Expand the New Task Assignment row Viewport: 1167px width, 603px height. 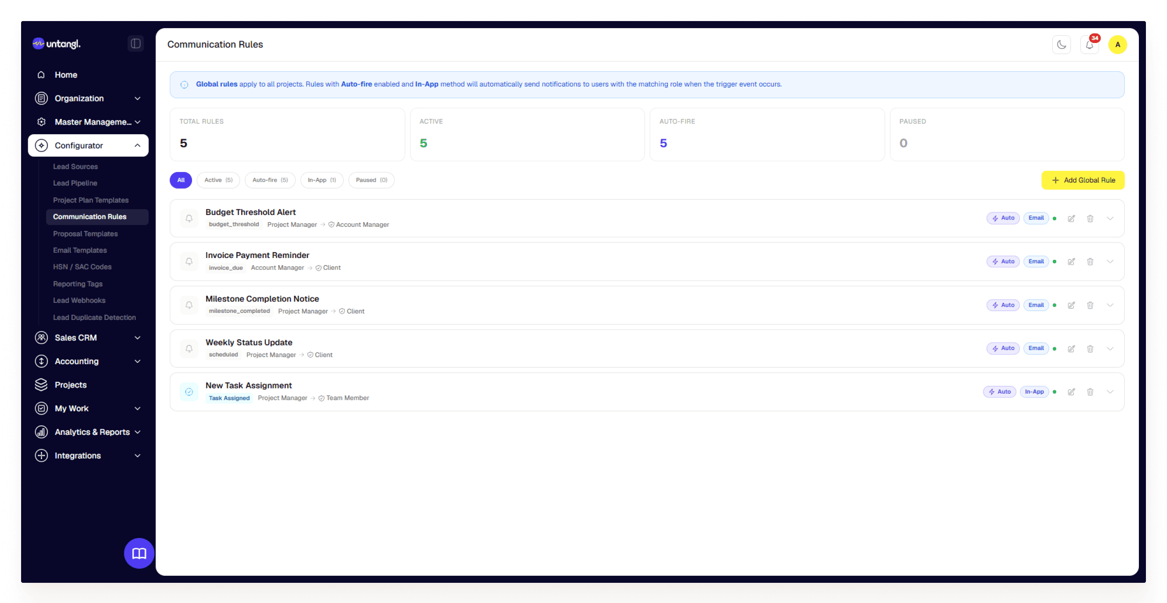[x=1109, y=392]
